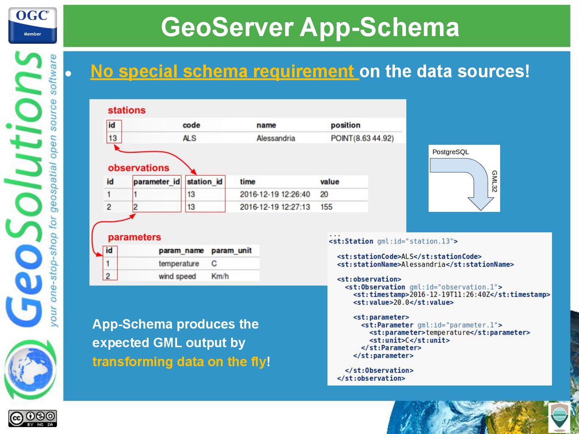Image resolution: width=579 pixels, height=434 pixels.
Task: Click the tagline 'your one-stop-shop for geospatial open source software'
Action: 53,190
